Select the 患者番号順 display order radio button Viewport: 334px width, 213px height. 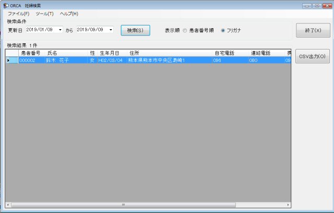(185, 30)
